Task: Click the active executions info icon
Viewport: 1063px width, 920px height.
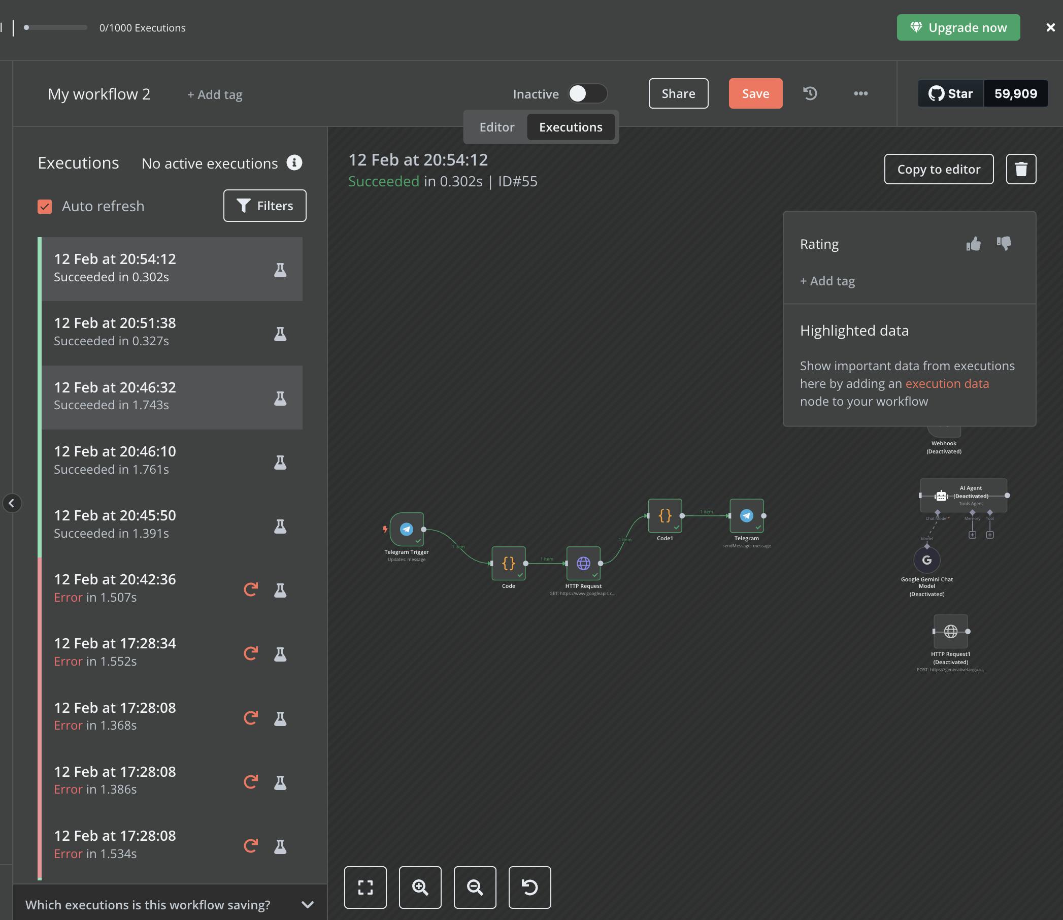Action: [294, 163]
